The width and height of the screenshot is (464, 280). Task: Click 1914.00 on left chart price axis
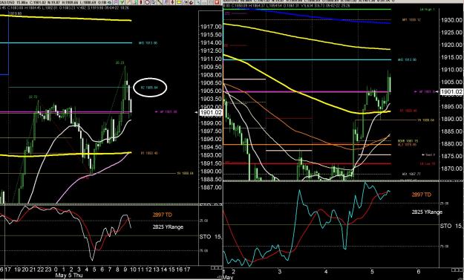point(211,42)
